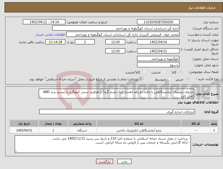Click the unit cell دستگاه

click(82, 130)
